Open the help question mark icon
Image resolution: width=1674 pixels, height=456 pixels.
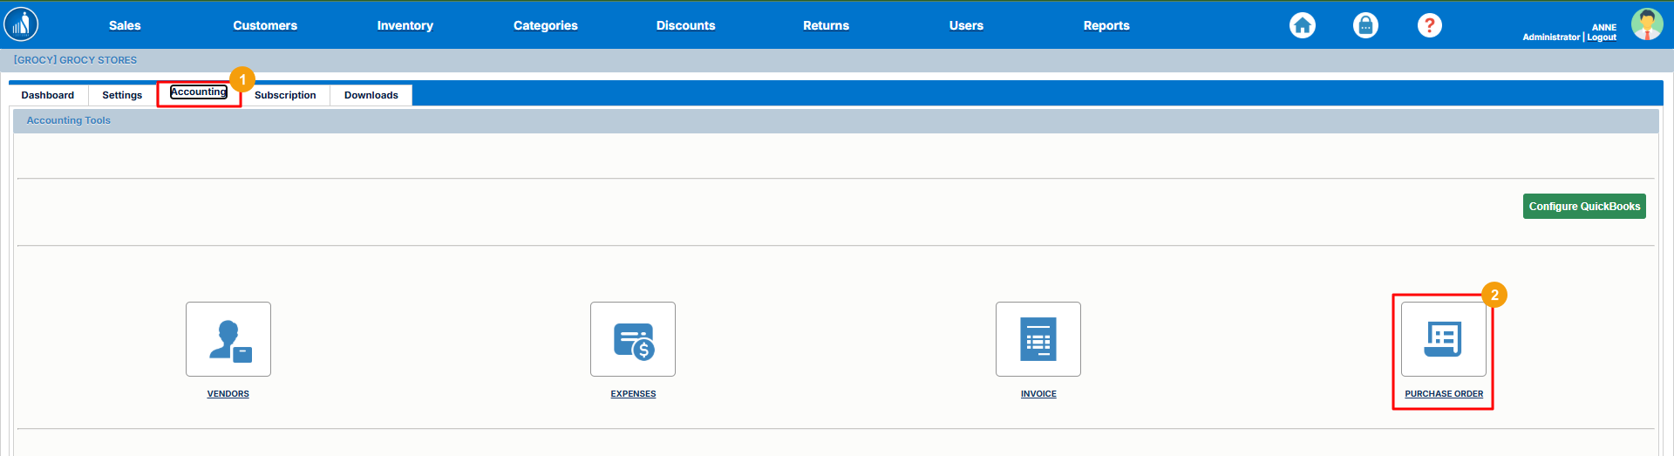coord(1429,25)
